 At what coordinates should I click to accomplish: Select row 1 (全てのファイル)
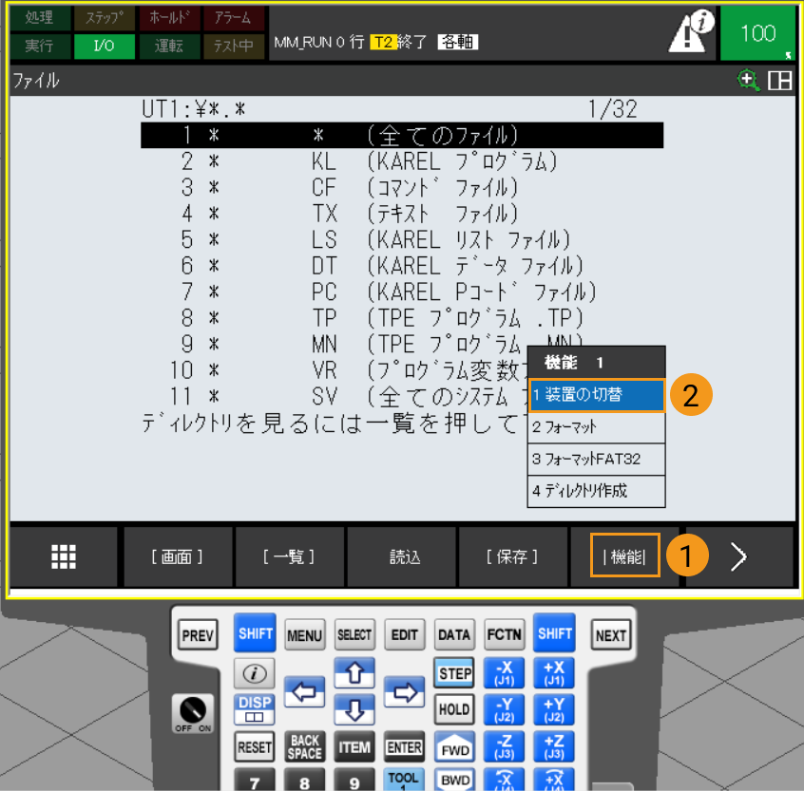click(402, 135)
